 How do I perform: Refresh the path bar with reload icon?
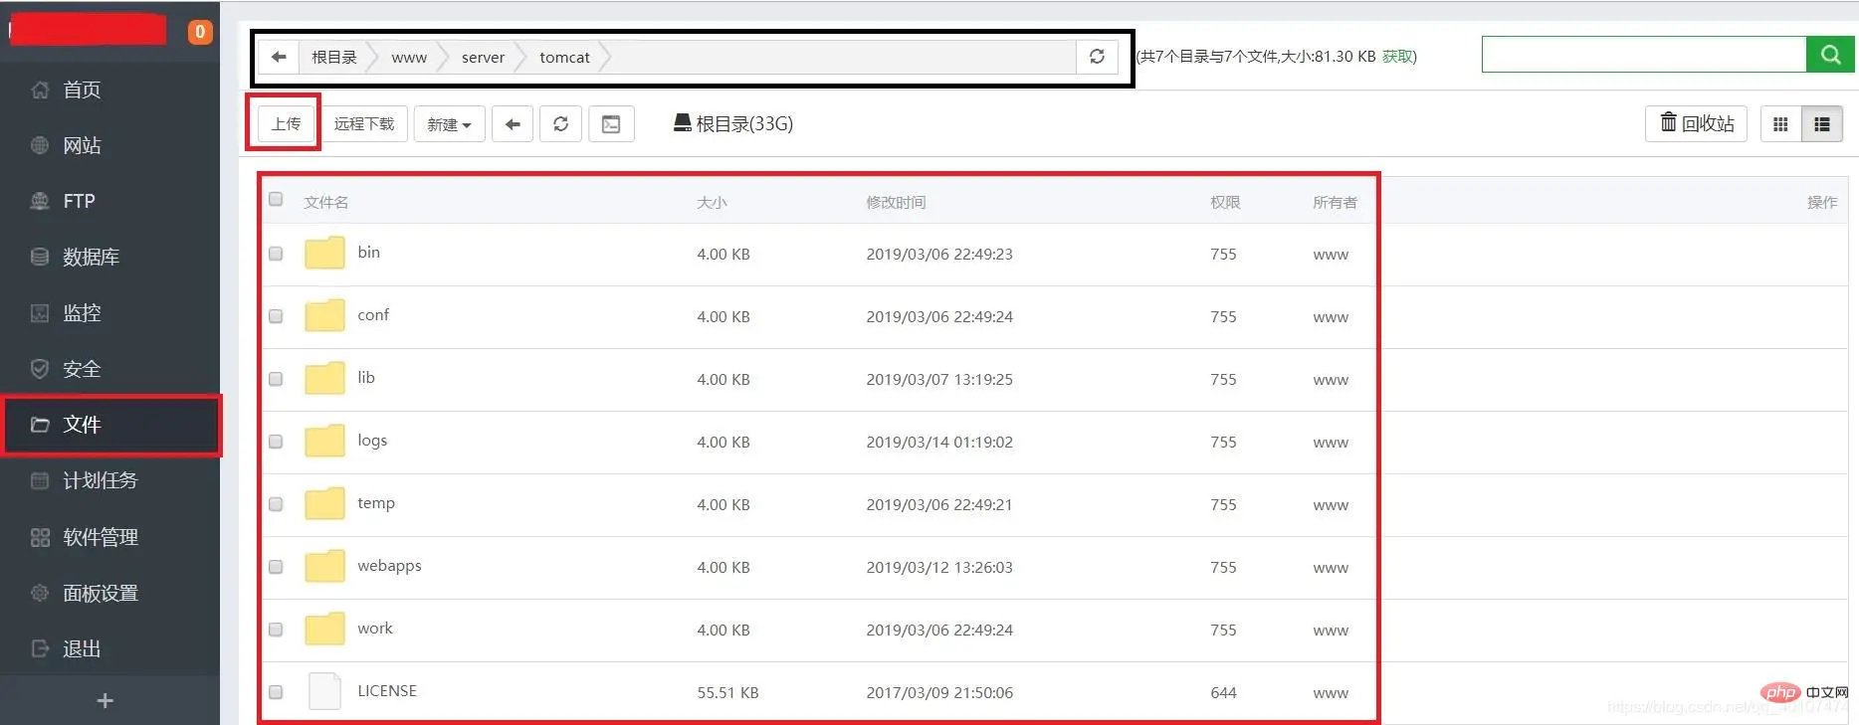pyautogui.click(x=1097, y=57)
